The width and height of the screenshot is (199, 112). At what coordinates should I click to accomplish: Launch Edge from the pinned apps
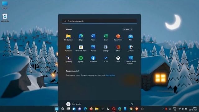tap(81, 37)
